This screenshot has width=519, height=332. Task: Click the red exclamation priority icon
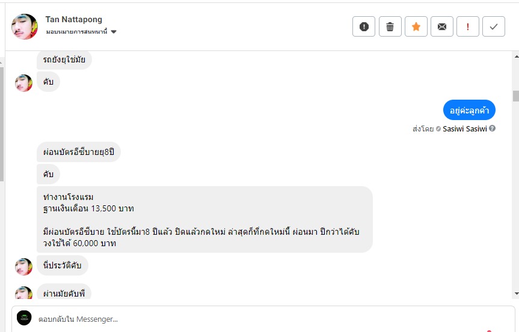[x=468, y=26]
